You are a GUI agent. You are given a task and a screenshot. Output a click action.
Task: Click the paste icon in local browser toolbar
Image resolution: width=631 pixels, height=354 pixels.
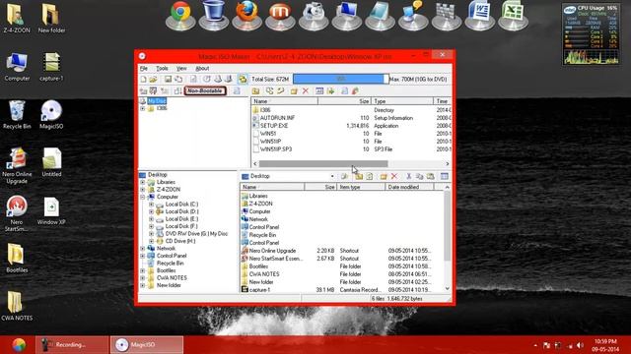(x=430, y=176)
